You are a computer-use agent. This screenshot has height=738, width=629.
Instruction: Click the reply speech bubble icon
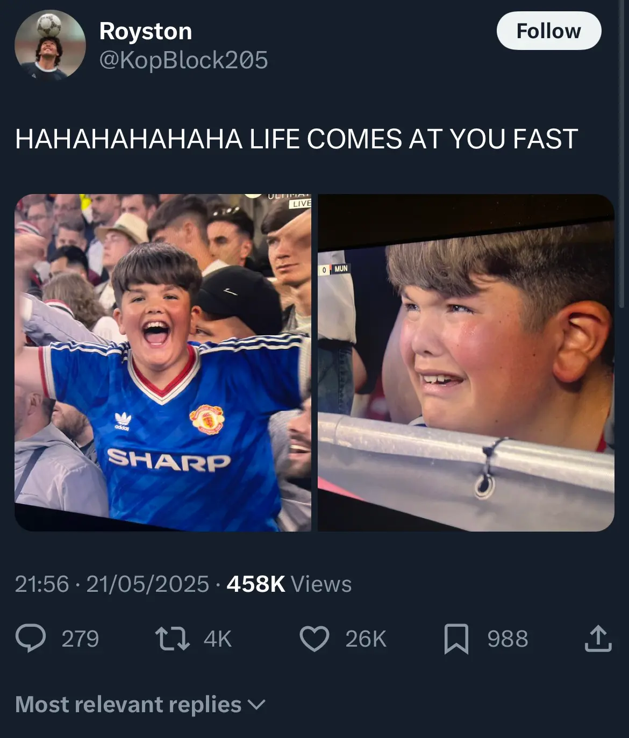[31, 639]
